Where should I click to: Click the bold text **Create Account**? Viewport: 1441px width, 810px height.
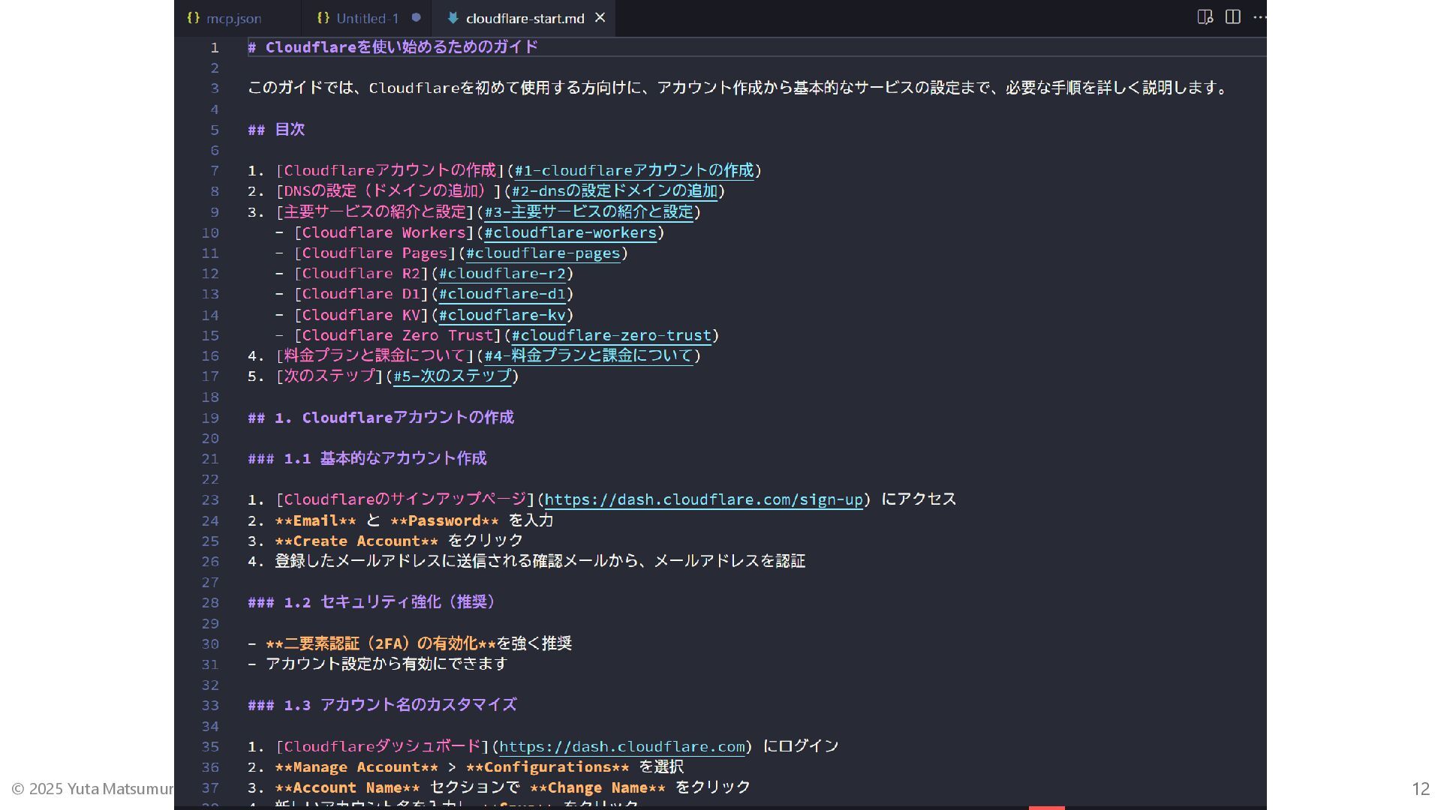point(356,541)
